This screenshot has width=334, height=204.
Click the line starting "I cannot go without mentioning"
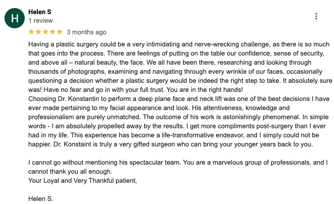178,163
